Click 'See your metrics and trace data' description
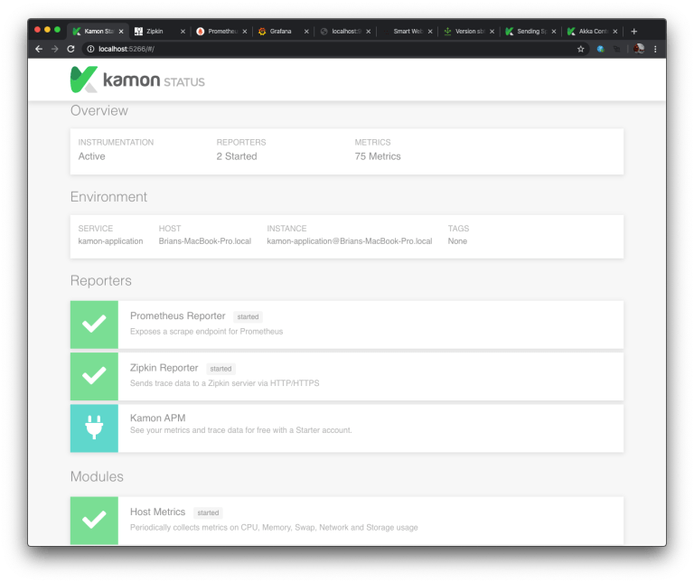The image size is (694, 583). coord(240,430)
